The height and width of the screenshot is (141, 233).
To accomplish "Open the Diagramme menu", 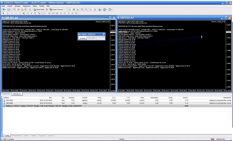I will pyautogui.click(x=26, y=6).
